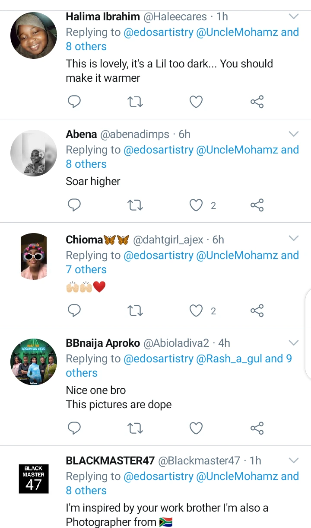This screenshot has height=528, width=311.
Task: Like Abena's 'Soar higher' tweet
Action: [196, 205]
